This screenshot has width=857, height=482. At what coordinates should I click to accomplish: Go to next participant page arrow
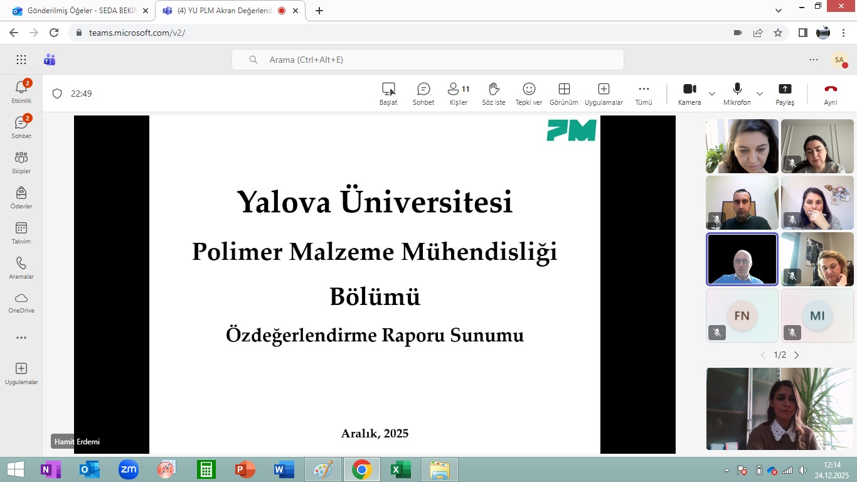pos(797,355)
